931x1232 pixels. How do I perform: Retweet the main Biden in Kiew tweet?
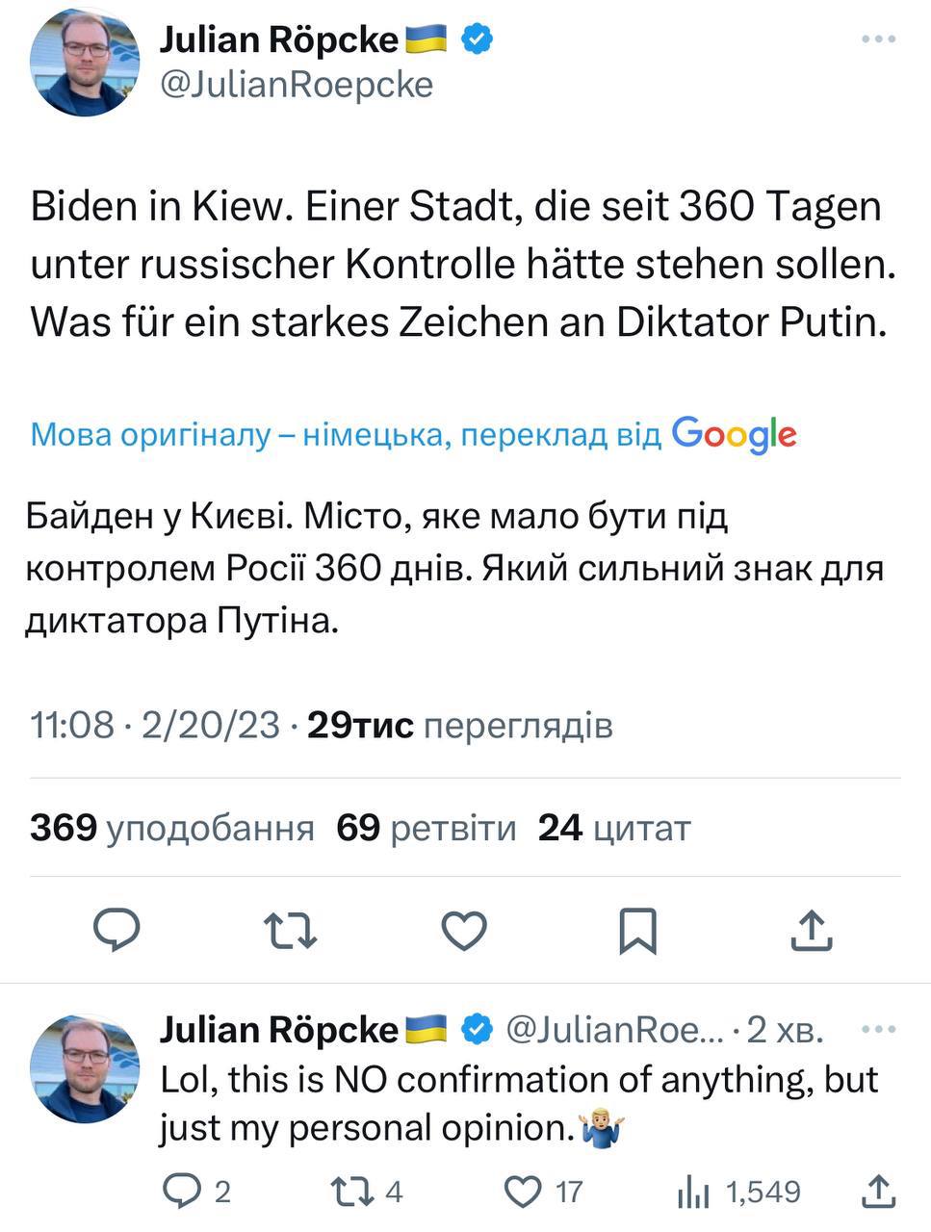pyautogui.click(x=290, y=930)
